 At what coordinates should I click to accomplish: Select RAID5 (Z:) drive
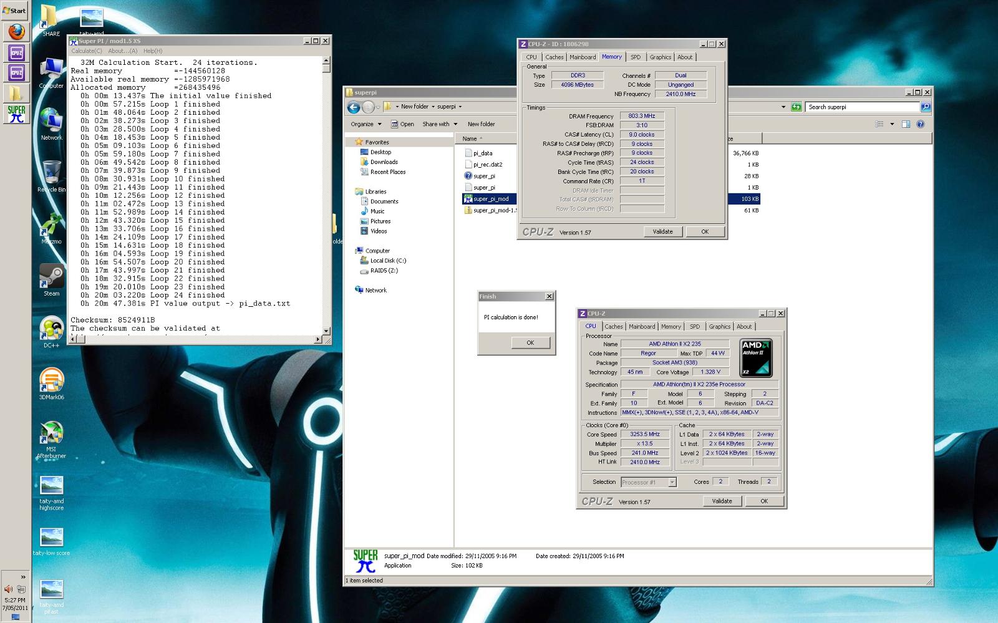(379, 271)
